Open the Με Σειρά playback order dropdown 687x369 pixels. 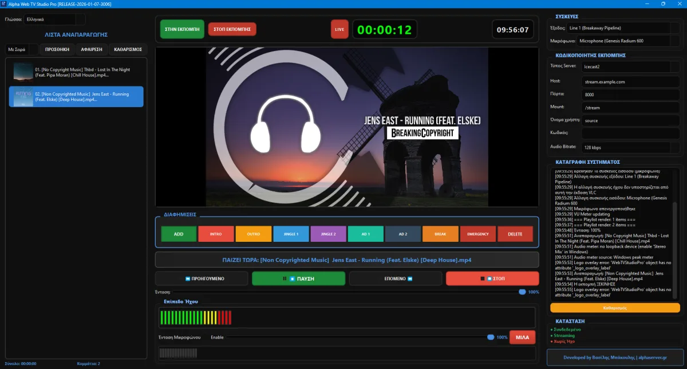[21, 49]
